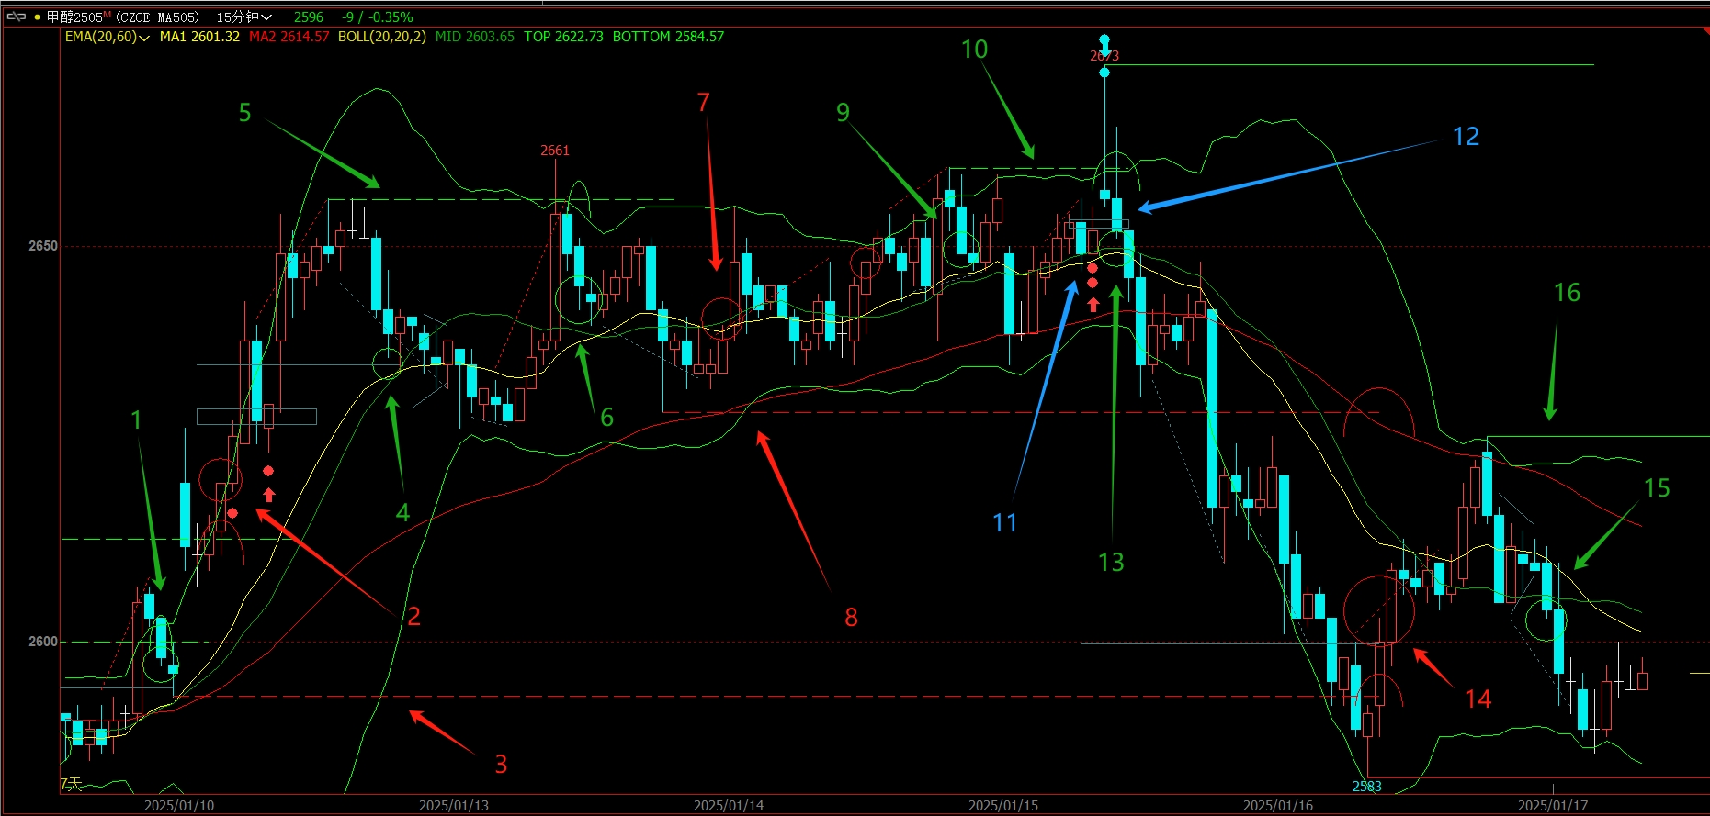Click the chain link icon beside the contract name
The width and height of the screenshot is (1710, 816).
tap(16, 17)
